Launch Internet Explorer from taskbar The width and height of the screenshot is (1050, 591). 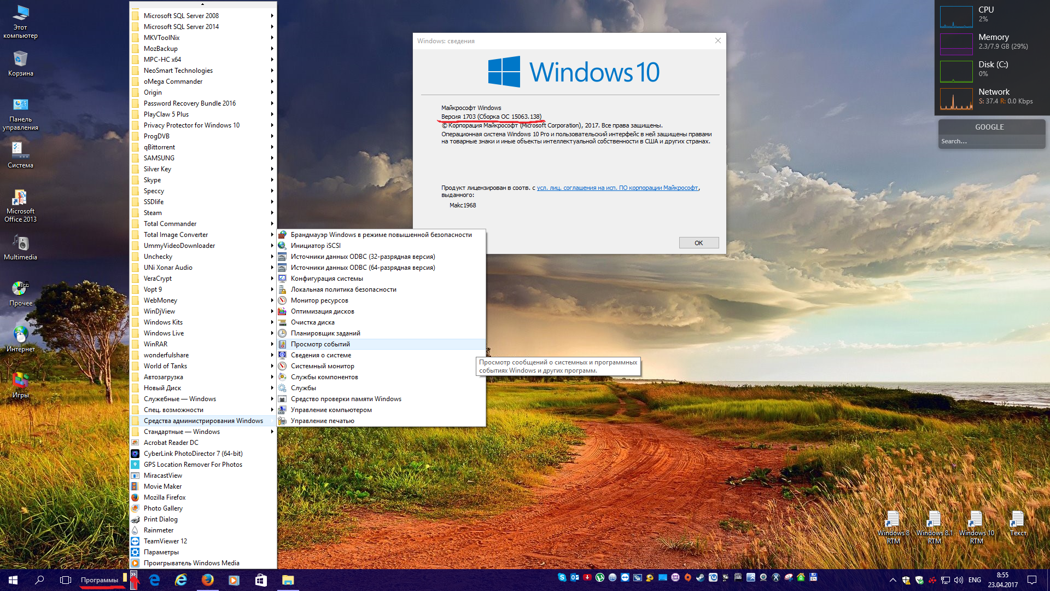pos(181,580)
